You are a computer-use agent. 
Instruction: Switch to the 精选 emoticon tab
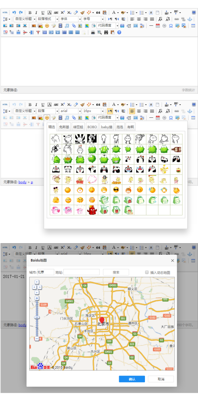point(51,127)
